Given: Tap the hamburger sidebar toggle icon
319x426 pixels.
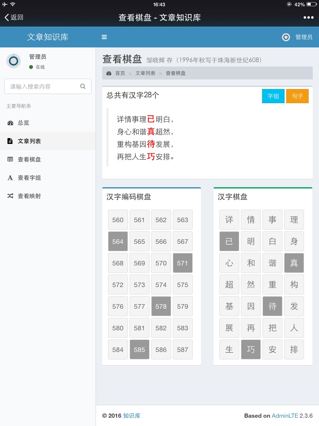Looking at the screenshot, I should [104, 37].
